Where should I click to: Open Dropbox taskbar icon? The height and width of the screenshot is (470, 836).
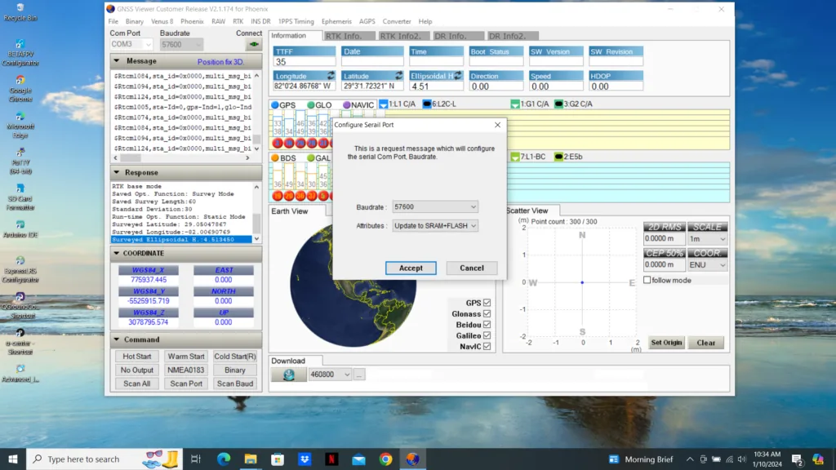(x=305, y=459)
